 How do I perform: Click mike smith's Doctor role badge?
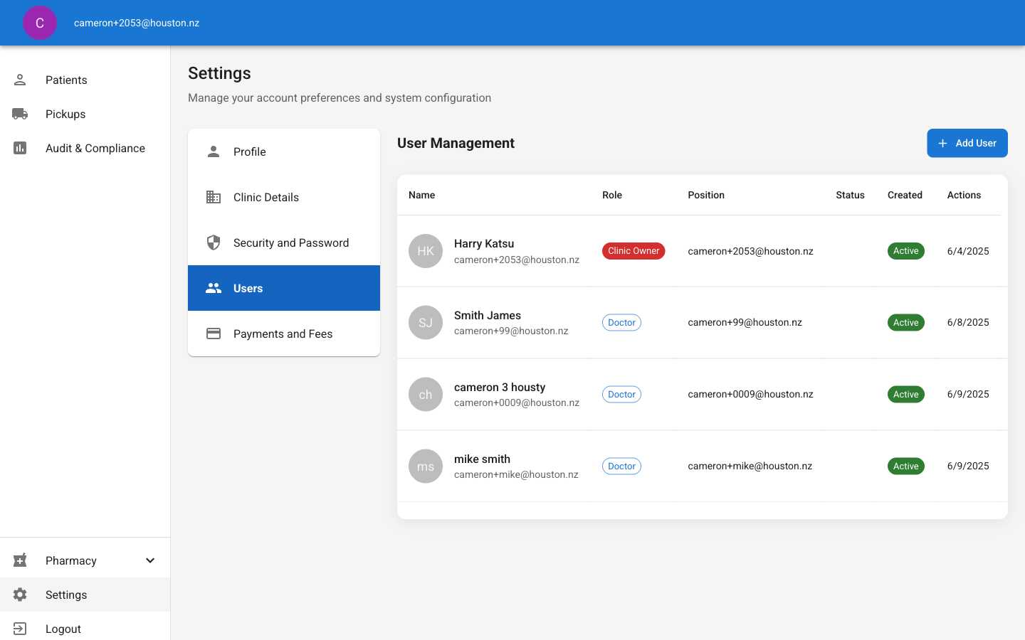pyautogui.click(x=621, y=466)
